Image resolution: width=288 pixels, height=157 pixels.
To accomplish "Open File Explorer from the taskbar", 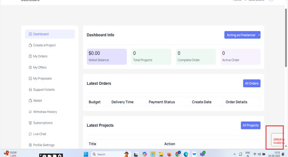I will (x=161, y=154).
